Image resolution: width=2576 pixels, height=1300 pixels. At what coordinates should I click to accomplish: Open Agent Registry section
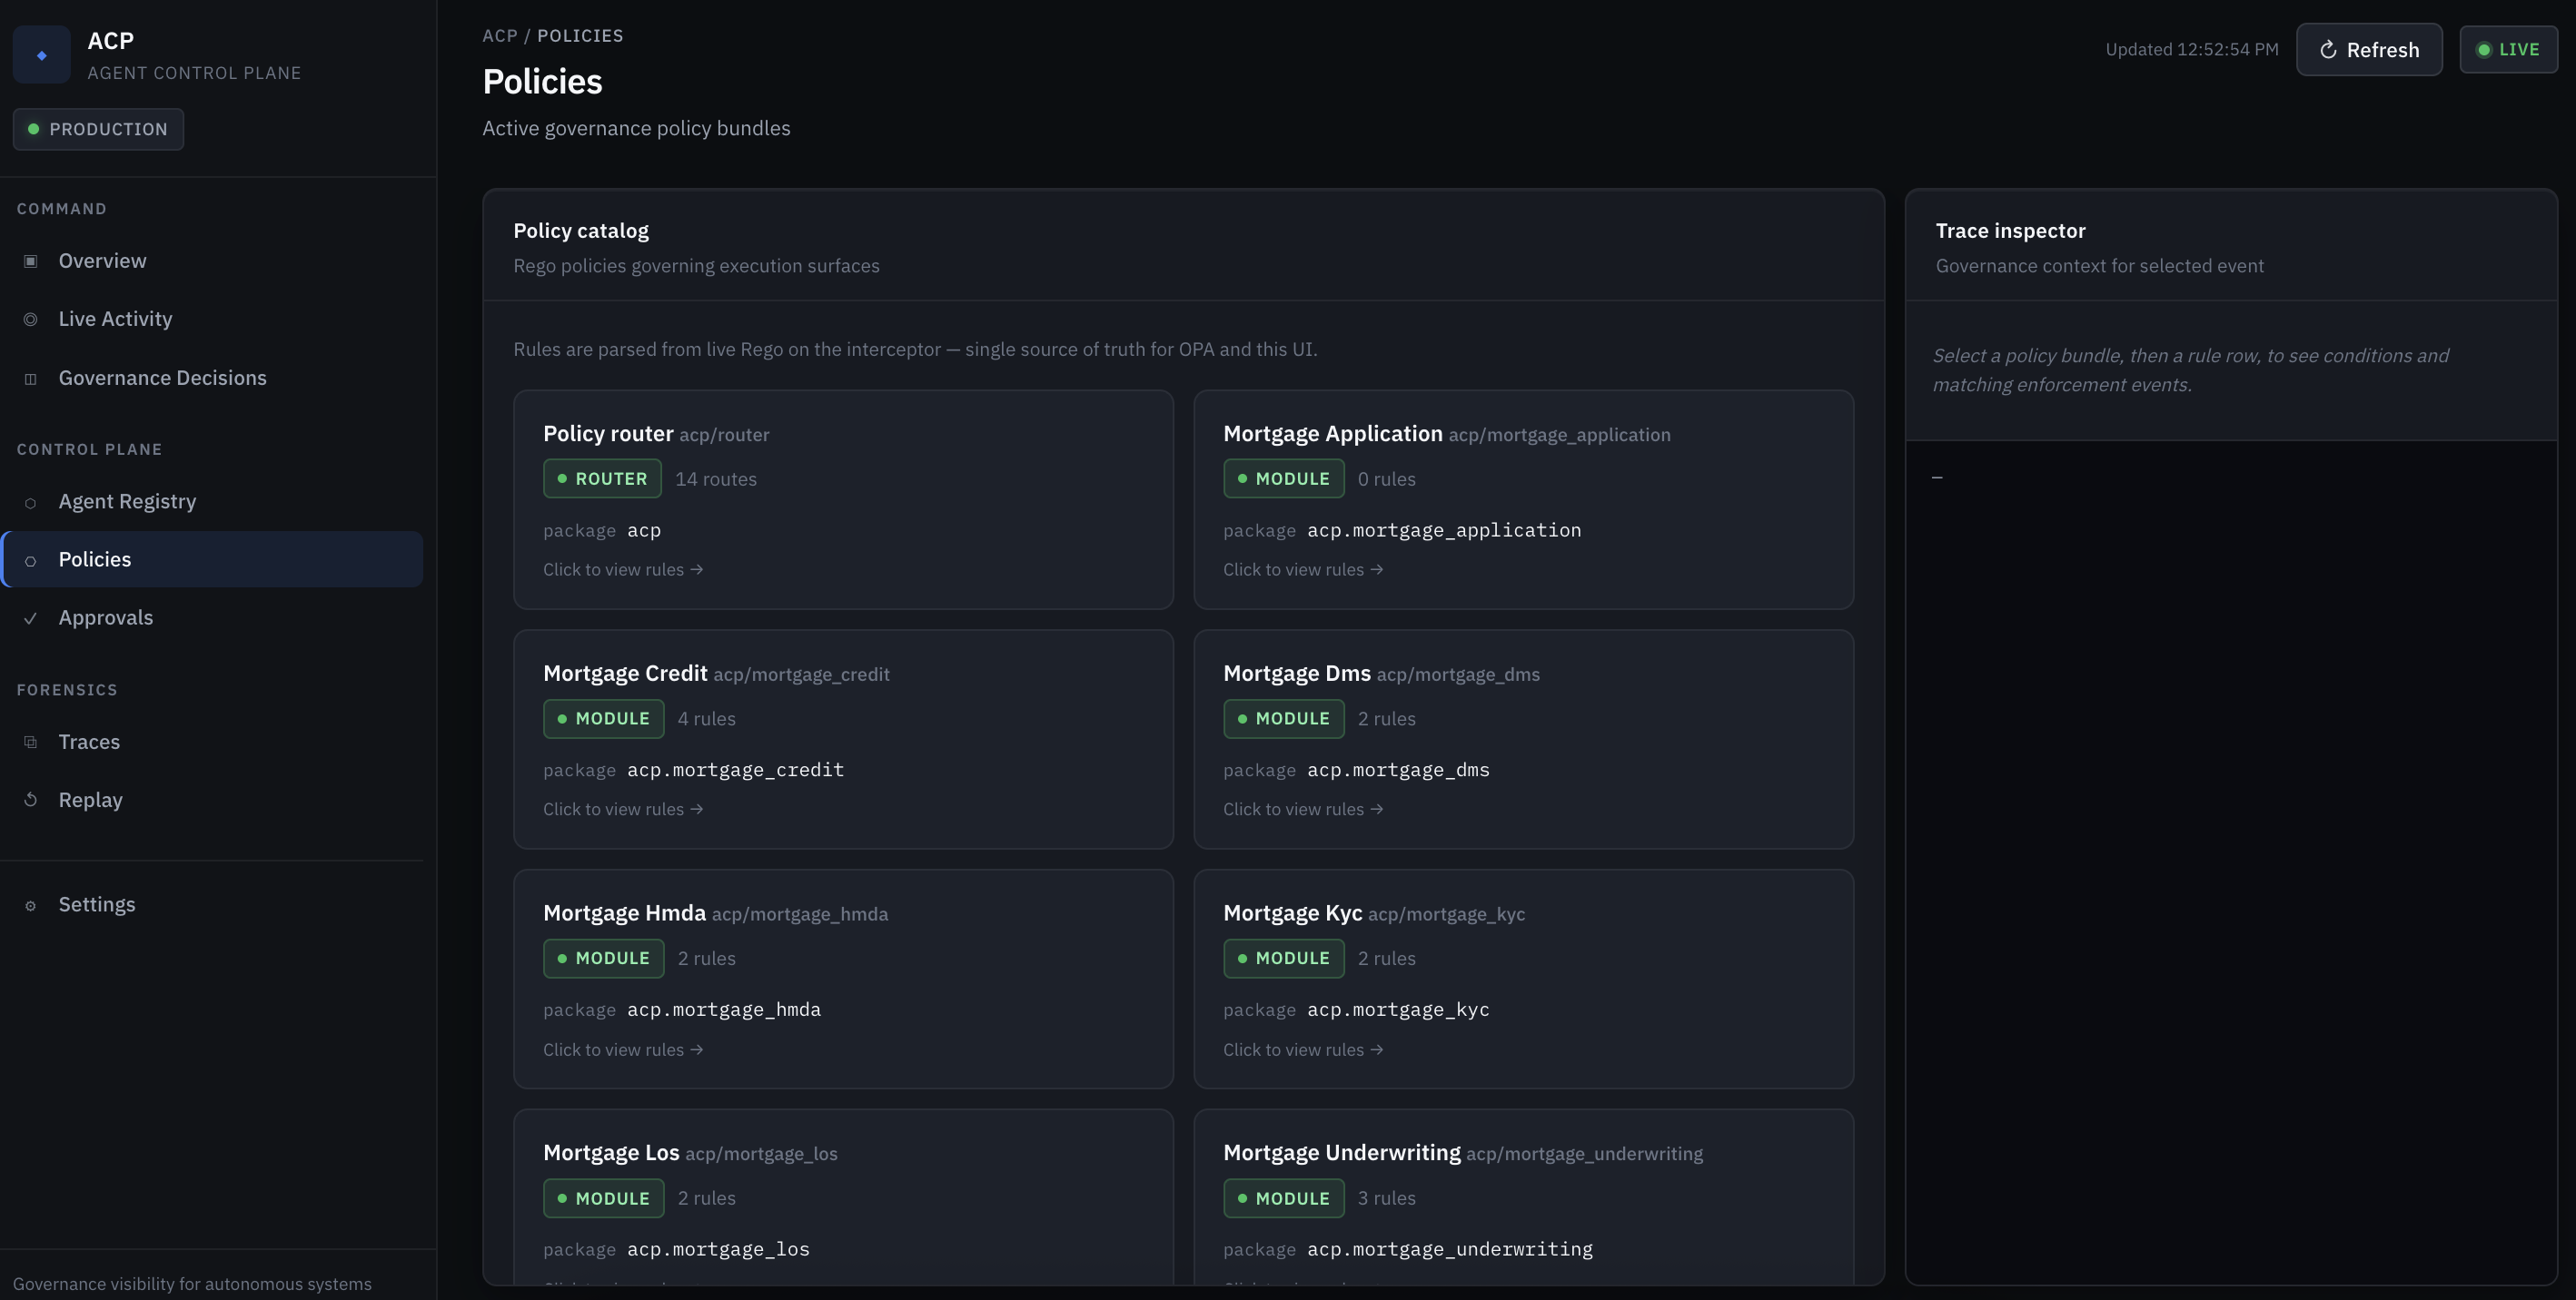pyautogui.click(x=212, y=502)
